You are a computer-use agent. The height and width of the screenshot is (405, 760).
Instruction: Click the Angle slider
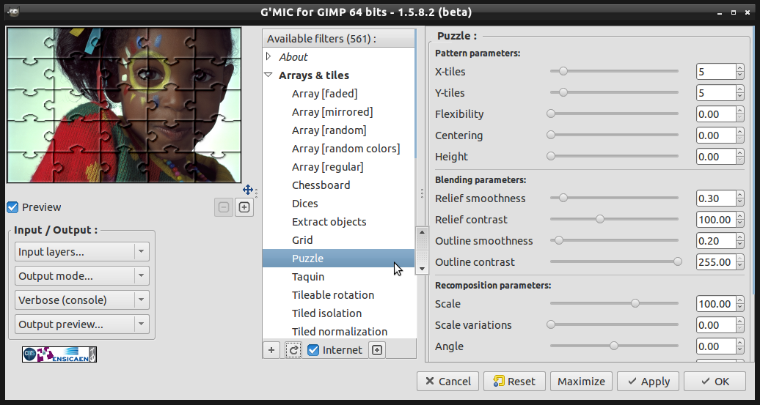[x=614, y=346]
